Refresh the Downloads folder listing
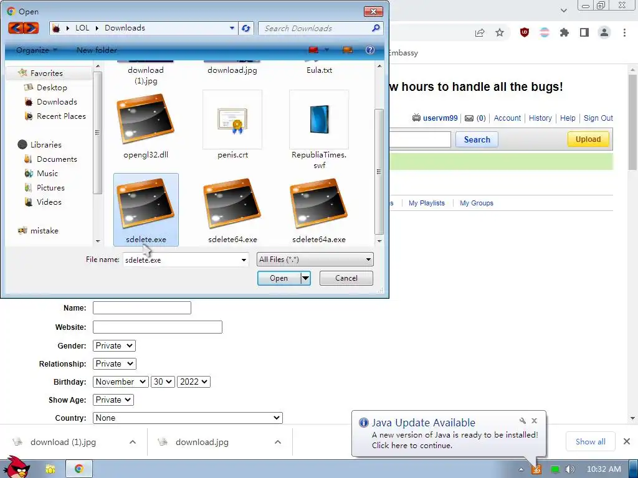Viewport: 638px width, 478px height. [245, 28]
